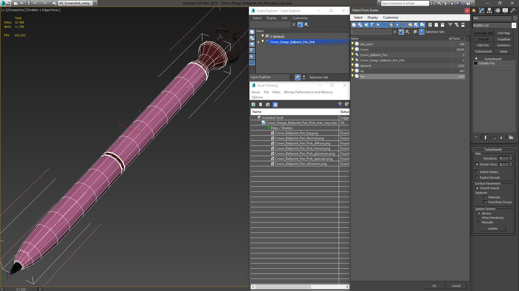Open the Create command panel tab
Viewport: 519px width, 291px height.
pyautogui.click(x=474, y=11)
